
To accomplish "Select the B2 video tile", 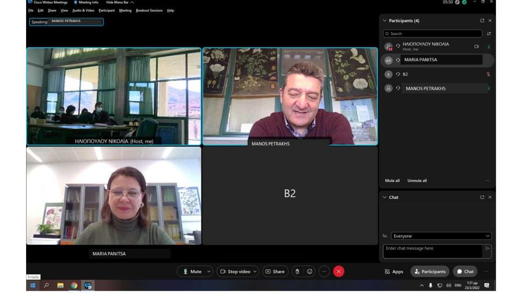I will pyautogui.click(x=290, y=195).
